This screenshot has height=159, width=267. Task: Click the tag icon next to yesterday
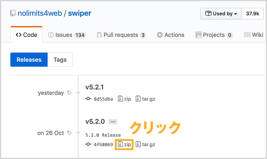pyautogui.click(x=69, y=93)
